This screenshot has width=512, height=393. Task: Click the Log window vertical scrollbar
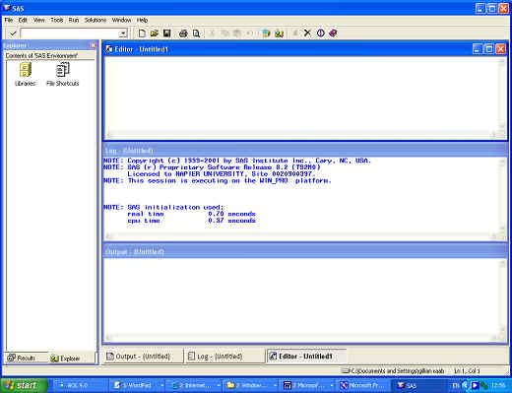[x=502, y=194]
